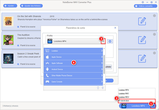
Task: Click the Game Console controller icon
Action: click(x=47, y=82)
